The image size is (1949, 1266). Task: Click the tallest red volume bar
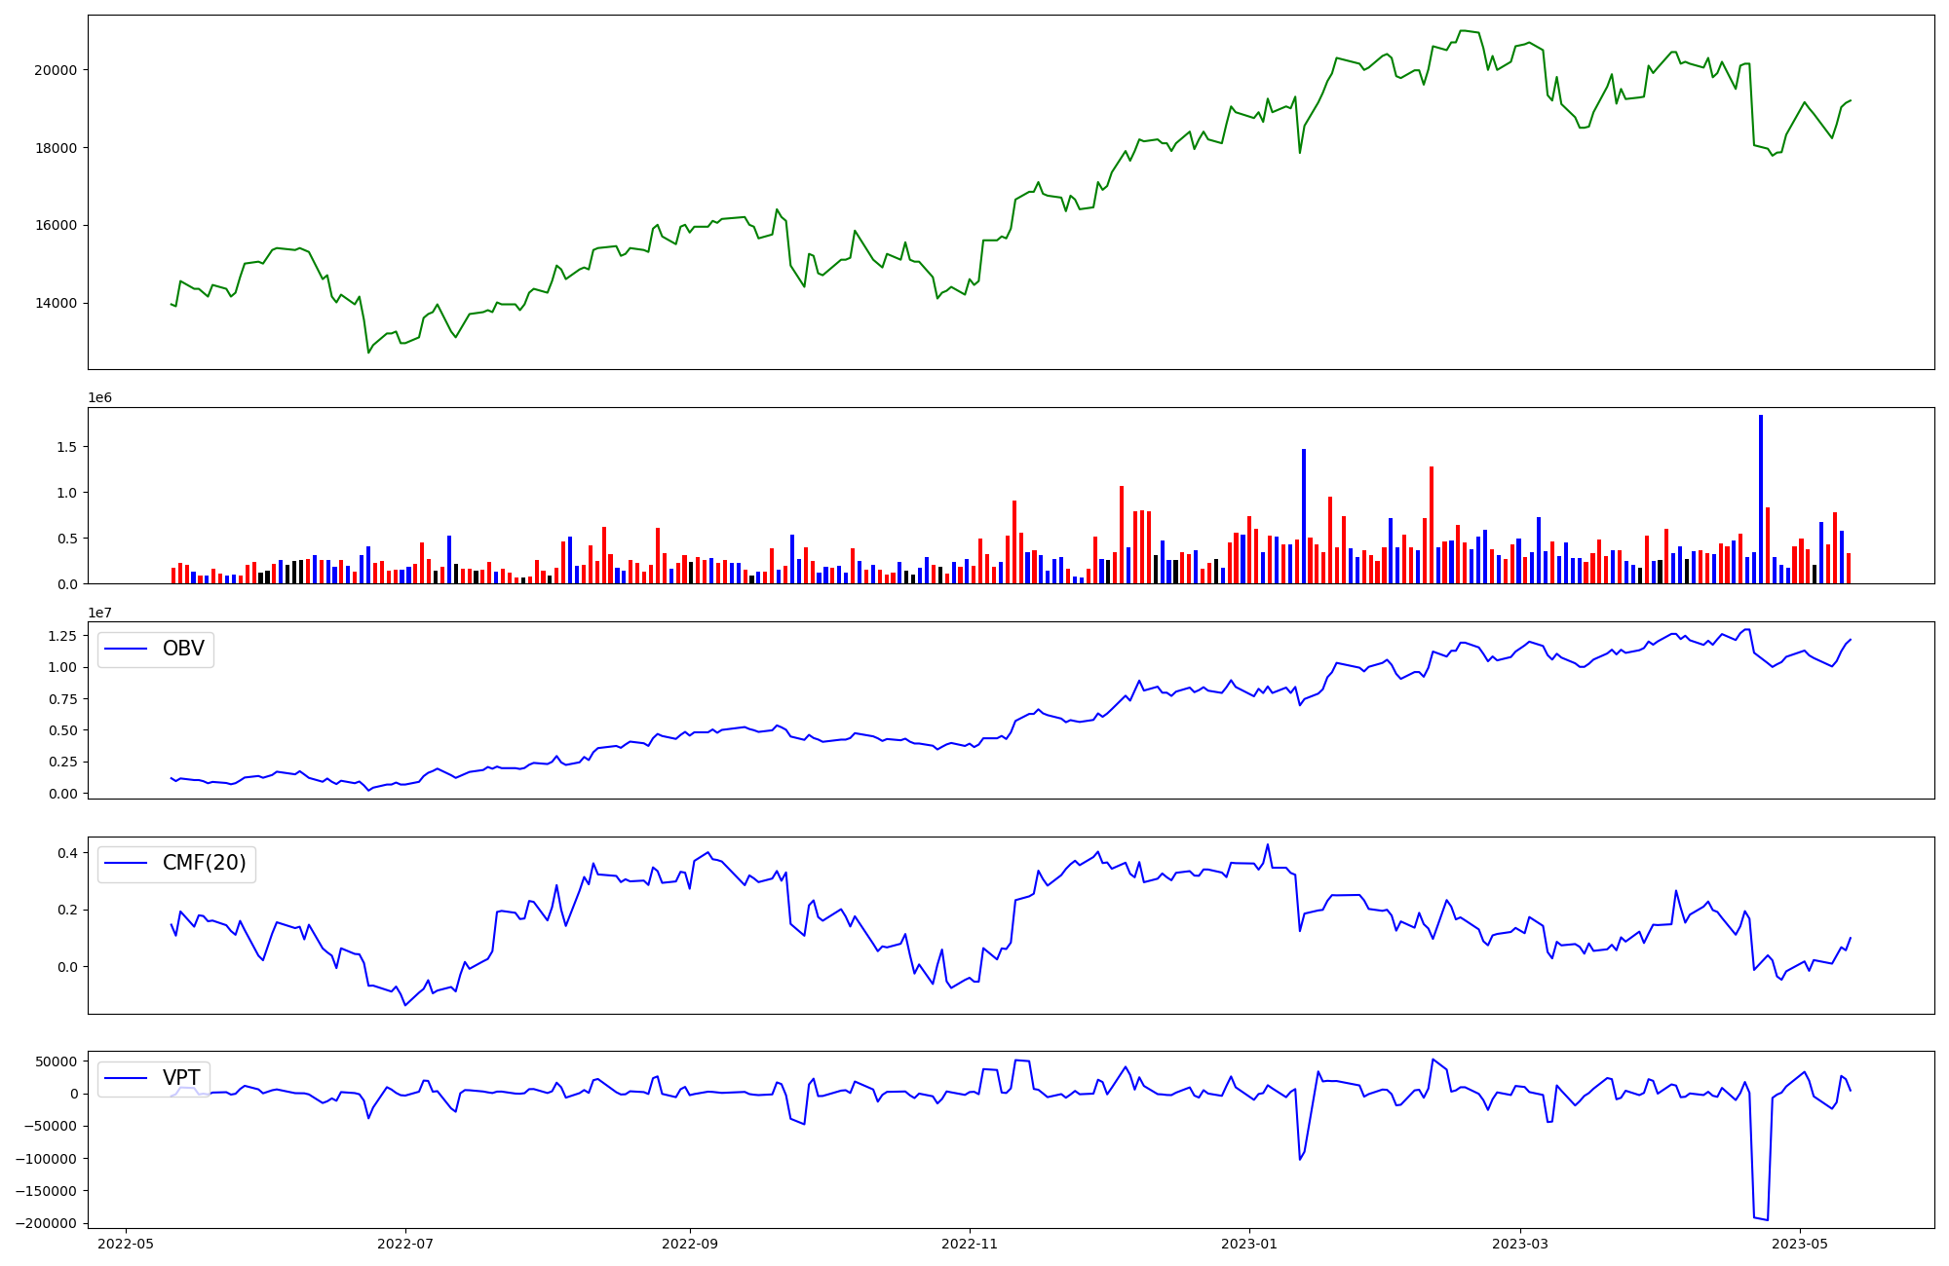(1432, 524)
